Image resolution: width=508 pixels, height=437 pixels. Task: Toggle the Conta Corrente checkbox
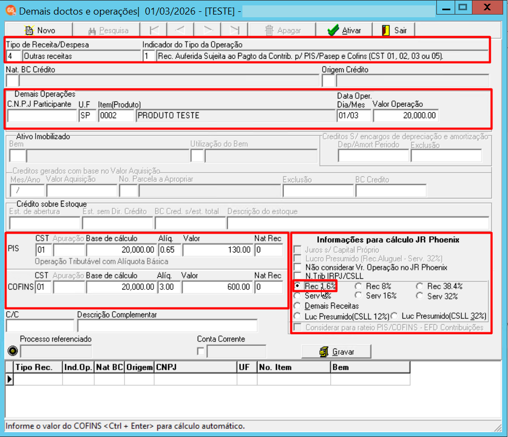200,351
